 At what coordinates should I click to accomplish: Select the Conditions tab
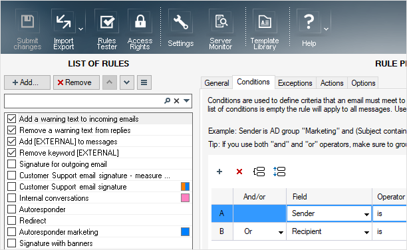click(x=253, y=82)
